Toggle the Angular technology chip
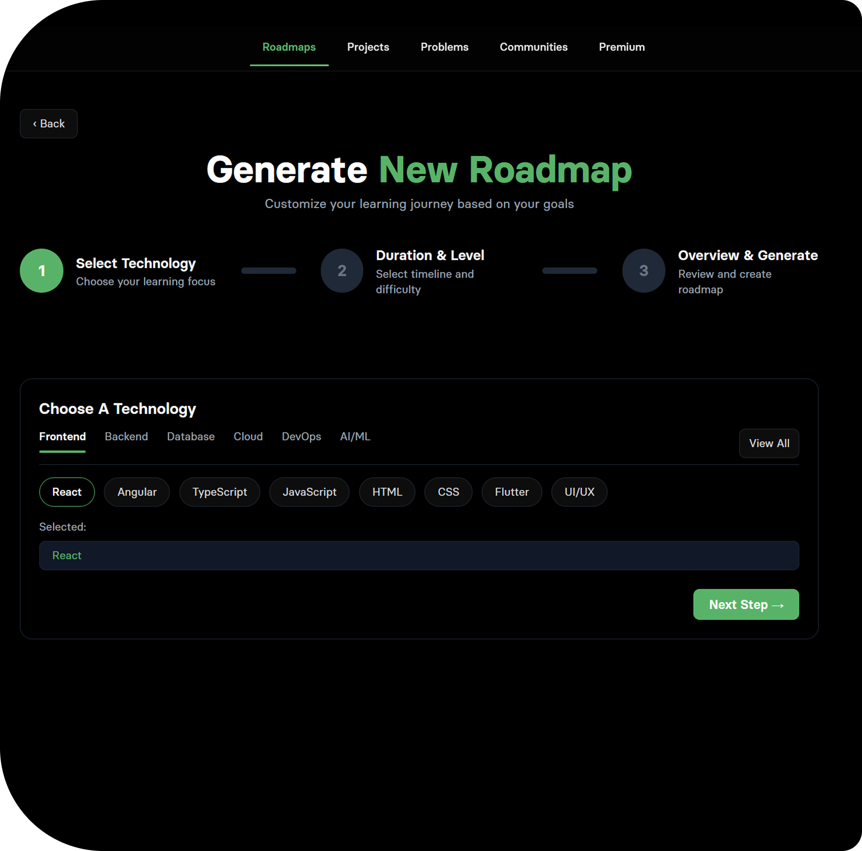 click(x=137, y=491)
